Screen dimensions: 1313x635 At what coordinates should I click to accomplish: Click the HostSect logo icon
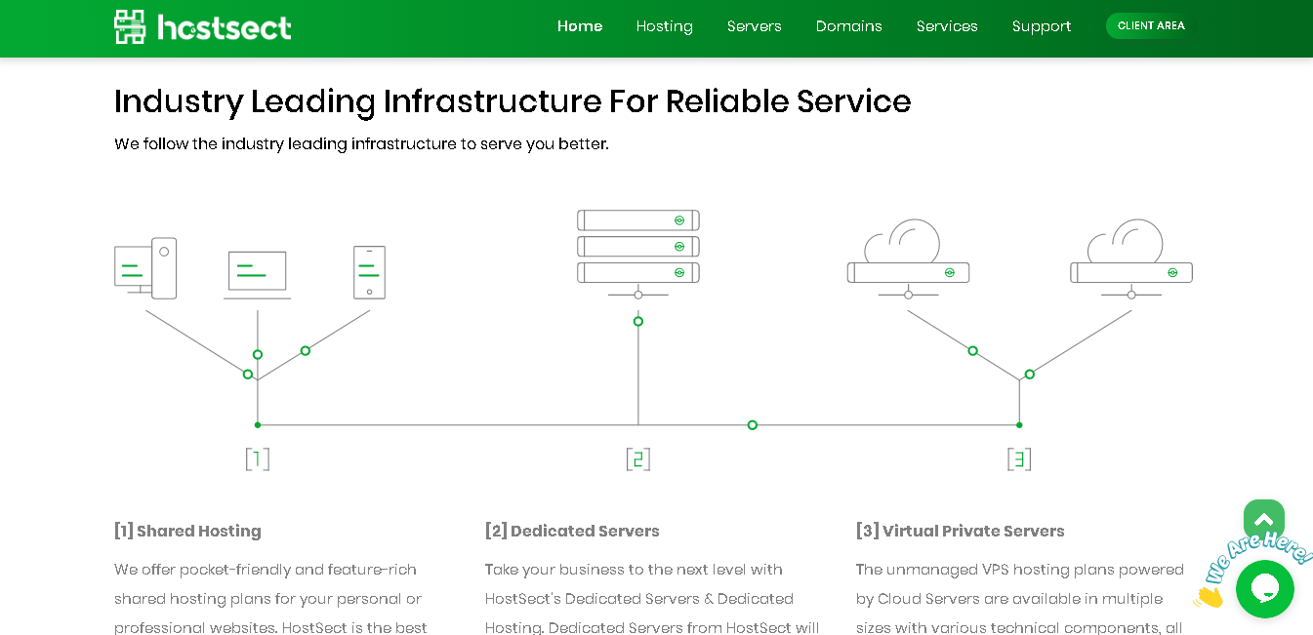130,26
